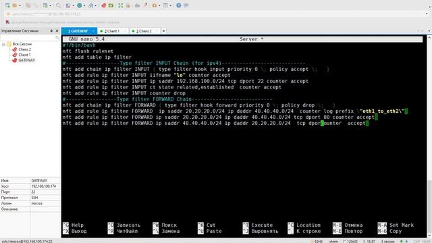Click the session manager search field

pos(30,38)
